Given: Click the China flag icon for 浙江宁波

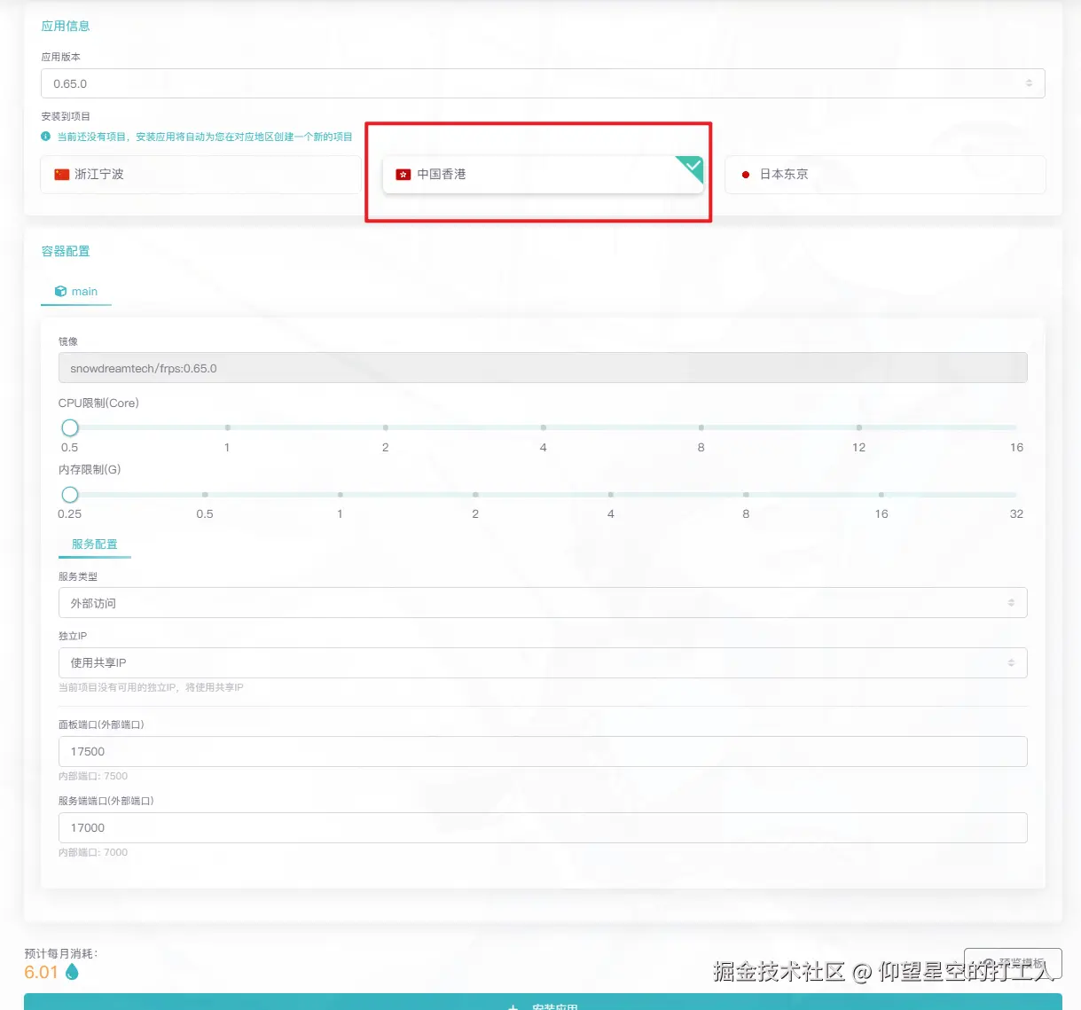Looking at the screenshot, I should tap(61, 175).
